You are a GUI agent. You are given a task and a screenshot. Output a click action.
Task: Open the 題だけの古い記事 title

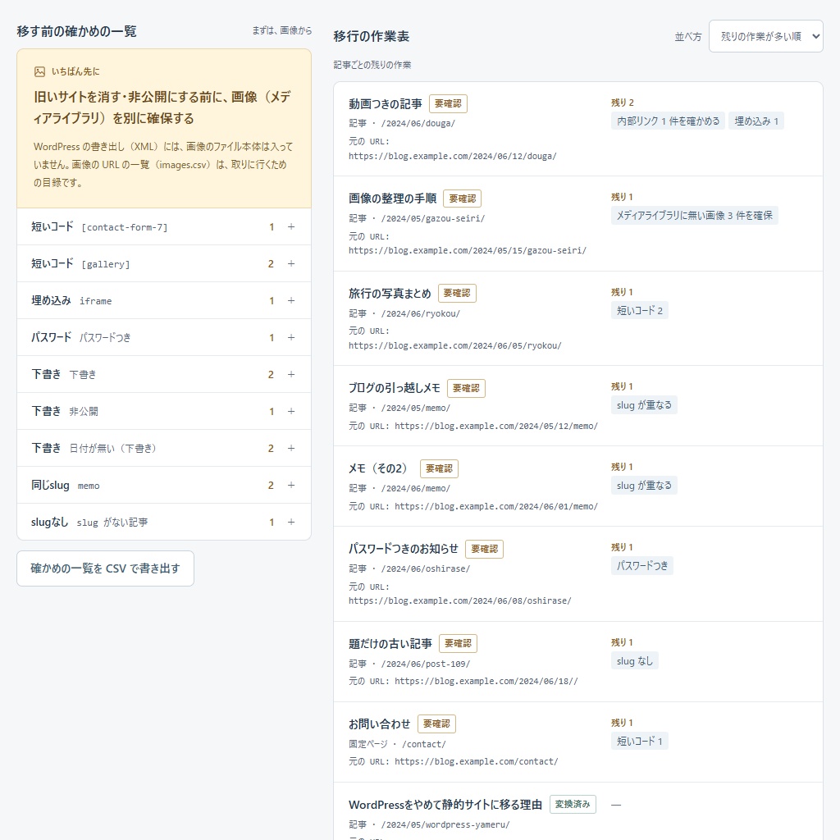(390, 644)
